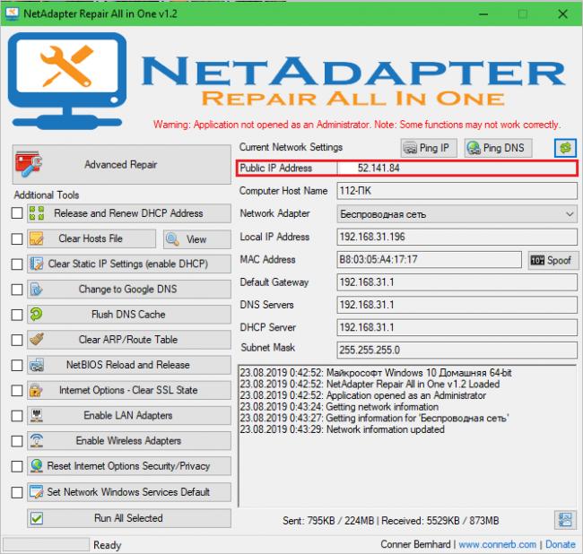Minimize the NetAdapter Repair window
The image size is (583, 554).
483,14
